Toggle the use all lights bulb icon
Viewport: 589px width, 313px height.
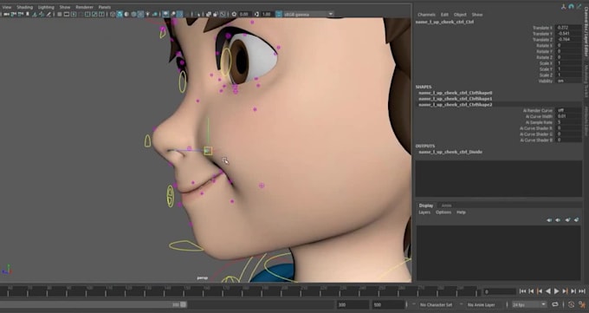[x=147, y=14]
